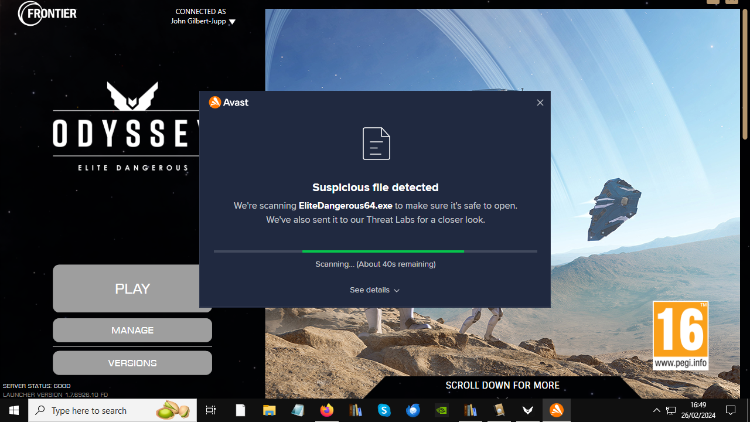Click the Suspicious file detected heading
750x422 pixels.
(376, 188)
